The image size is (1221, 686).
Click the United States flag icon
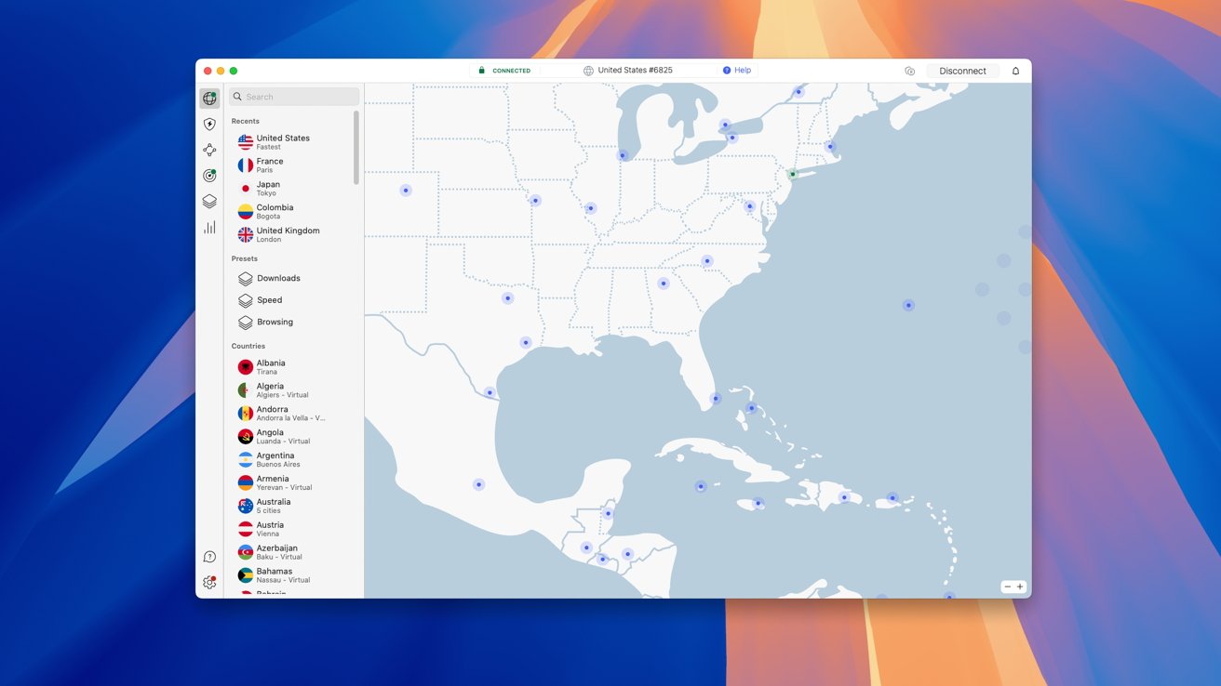(245, 142)
